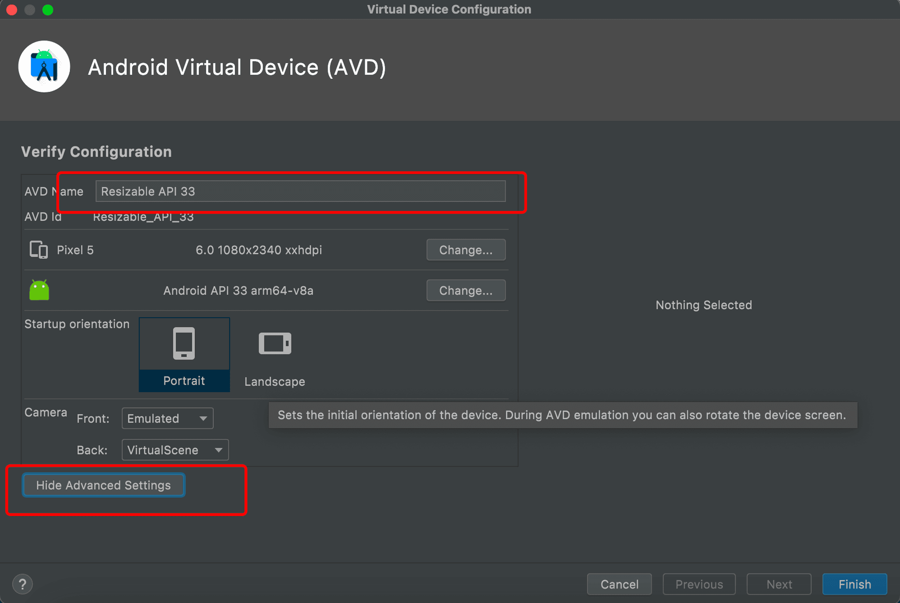This screenshot has width=900, height=603.
Task: Click Hide Advanced Settings button
Action: click(x=104, y=485)
